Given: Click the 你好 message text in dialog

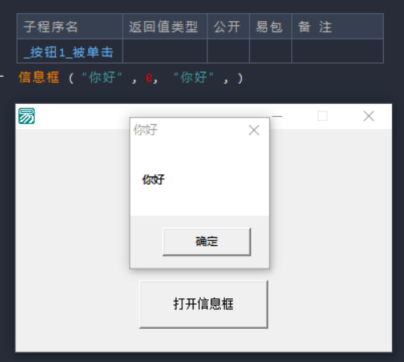Looking at the screenshot, I should pyautogui.click(x=153, y=180).
